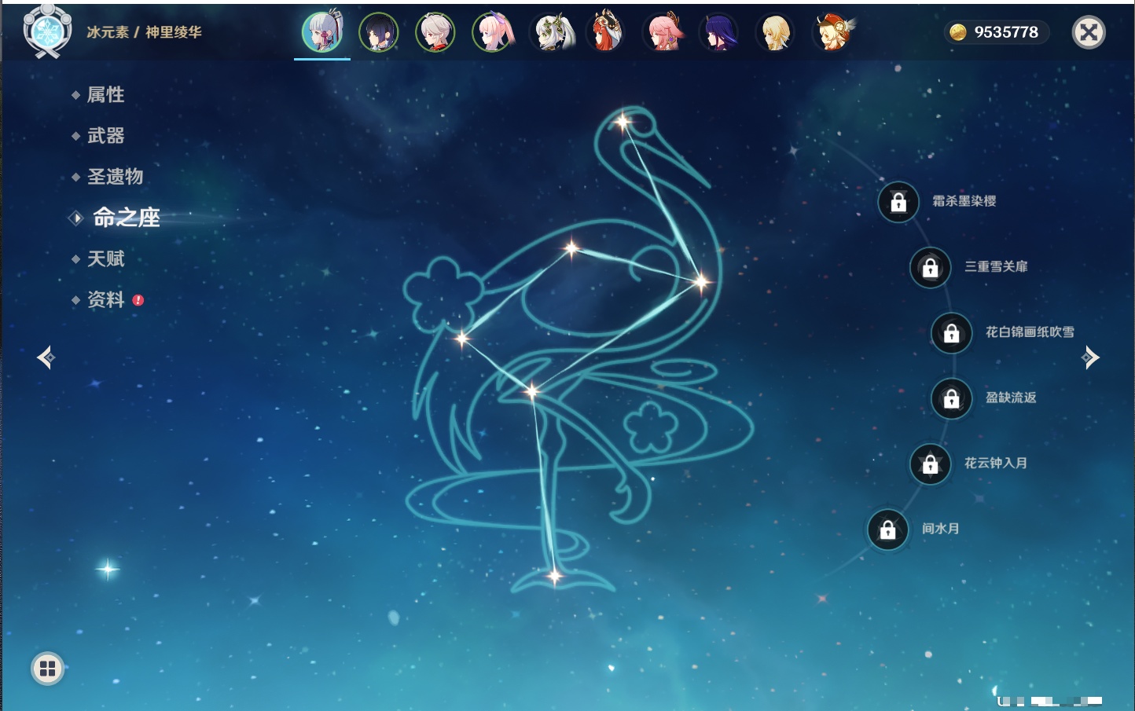
Task: Click the red alert badge beside 资料
Action: 138,300
